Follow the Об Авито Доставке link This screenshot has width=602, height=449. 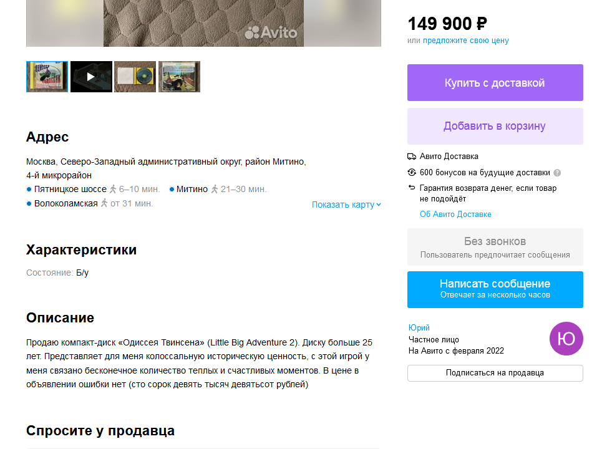tap(455, 215)
